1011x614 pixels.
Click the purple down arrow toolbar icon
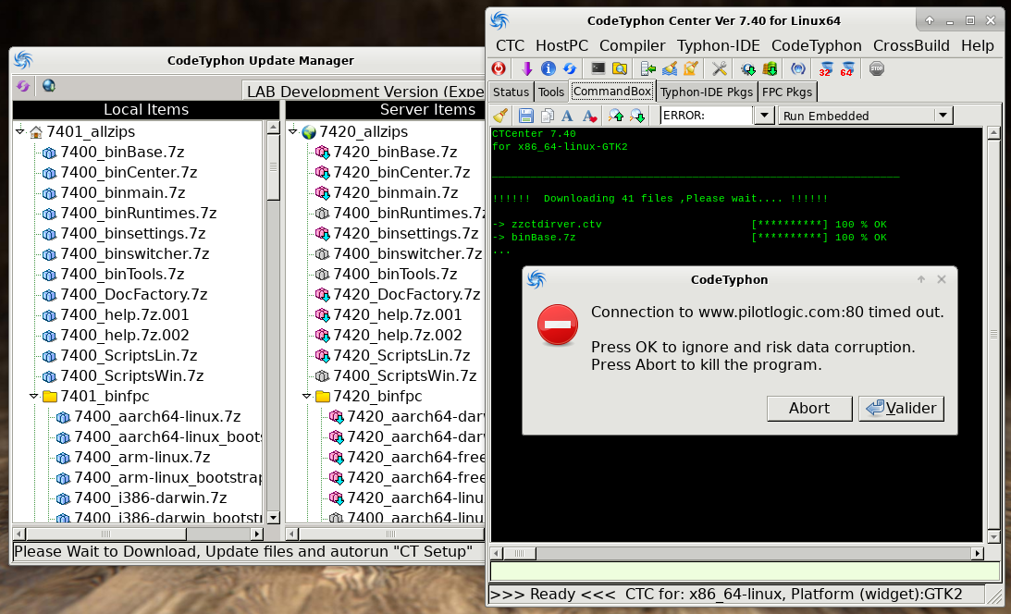527,69
